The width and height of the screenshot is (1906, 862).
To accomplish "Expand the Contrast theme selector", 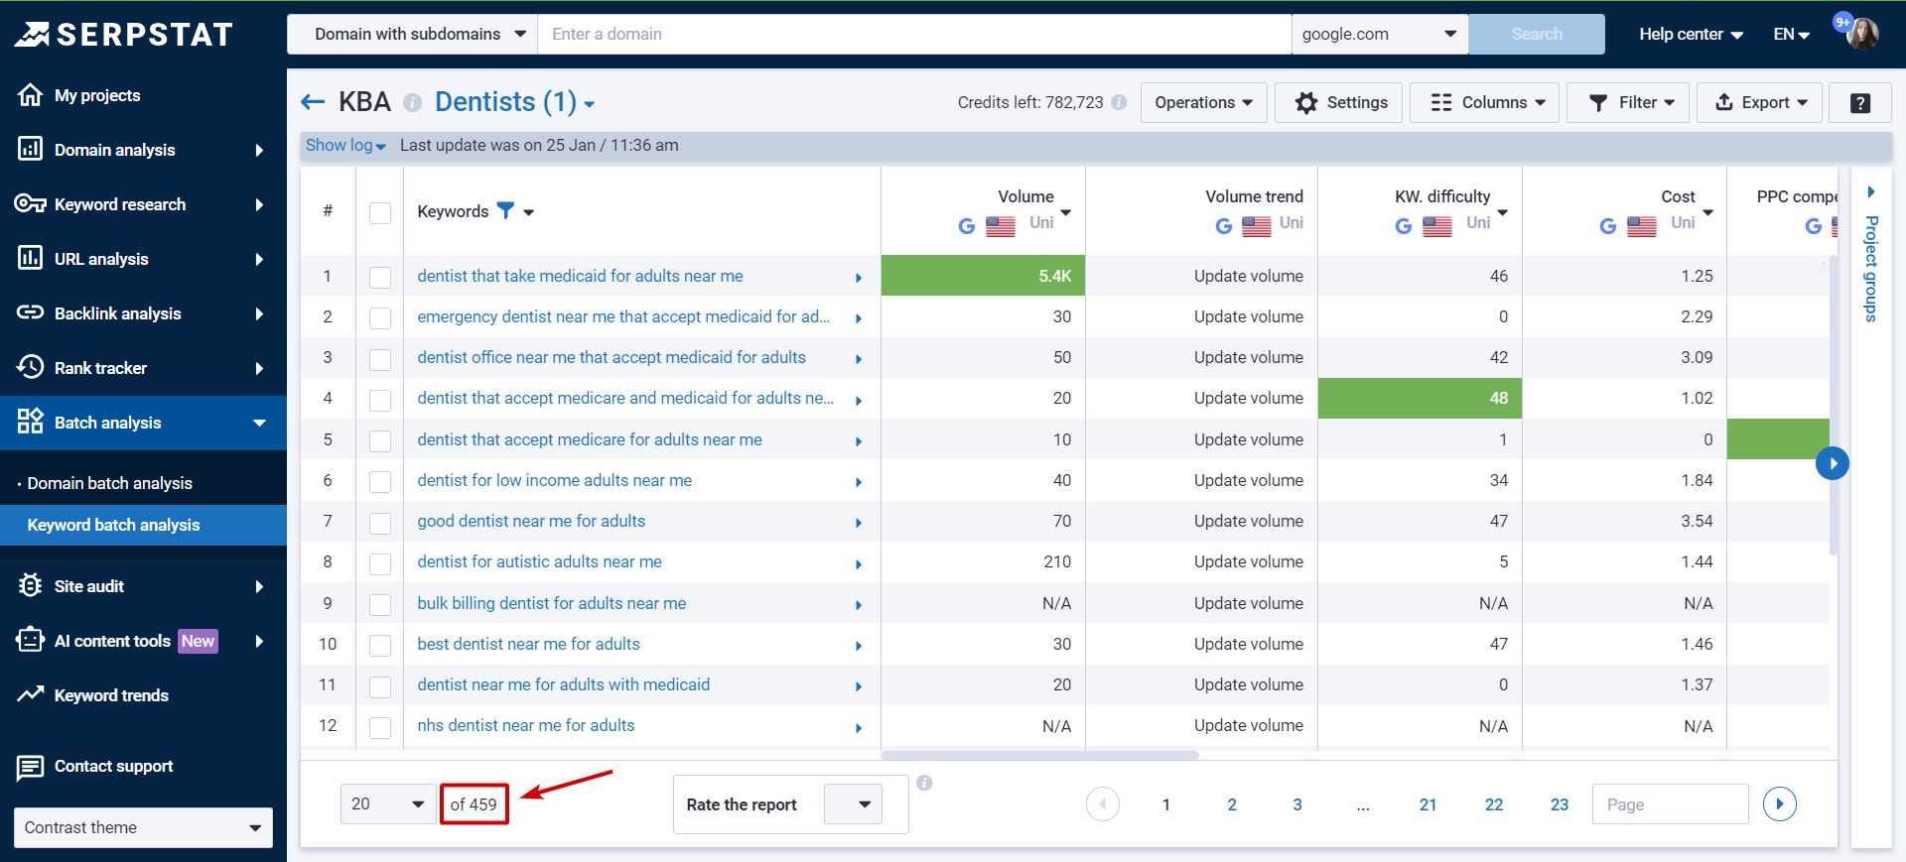I will tap(143, 827).
